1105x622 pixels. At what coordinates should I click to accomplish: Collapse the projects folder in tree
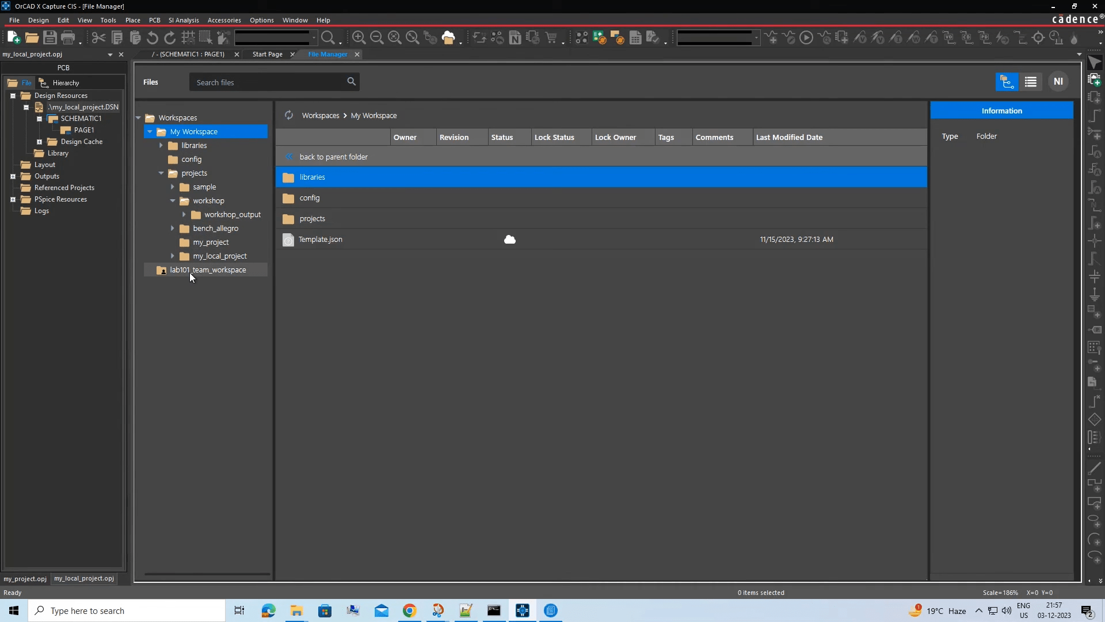(161, 173)
